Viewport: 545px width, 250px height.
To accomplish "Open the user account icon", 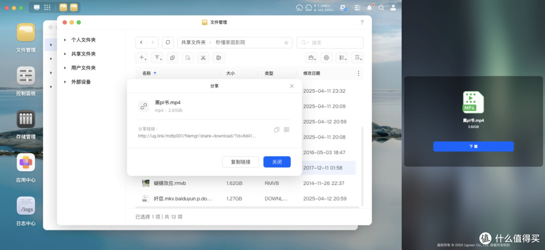I will (x=393, y=8).
